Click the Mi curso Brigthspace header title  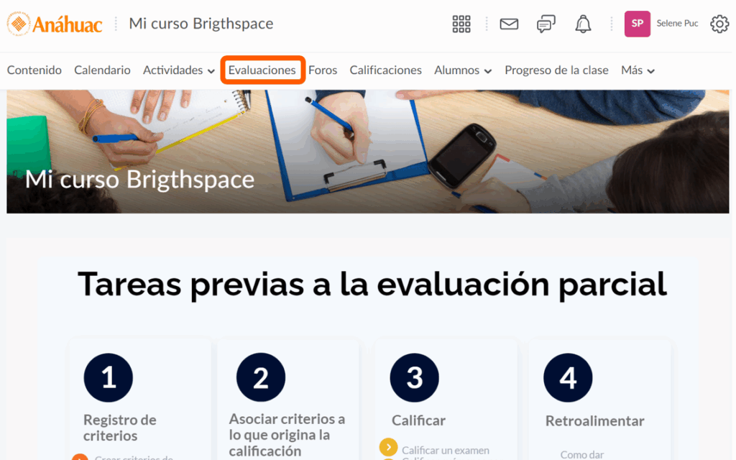tap(201, 24)
